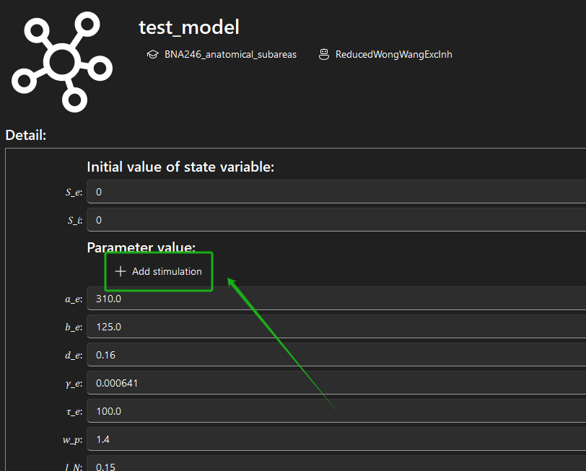Click the τ_e: parameter label
Viewport: 586px width, 471px height.
(74, 412)
